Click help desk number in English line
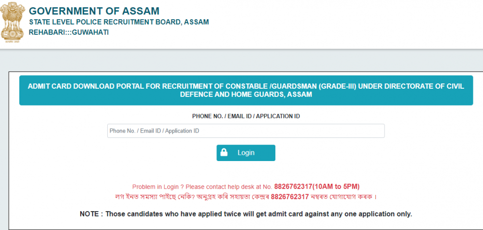 pyautogui.click(x=293, y=187)
